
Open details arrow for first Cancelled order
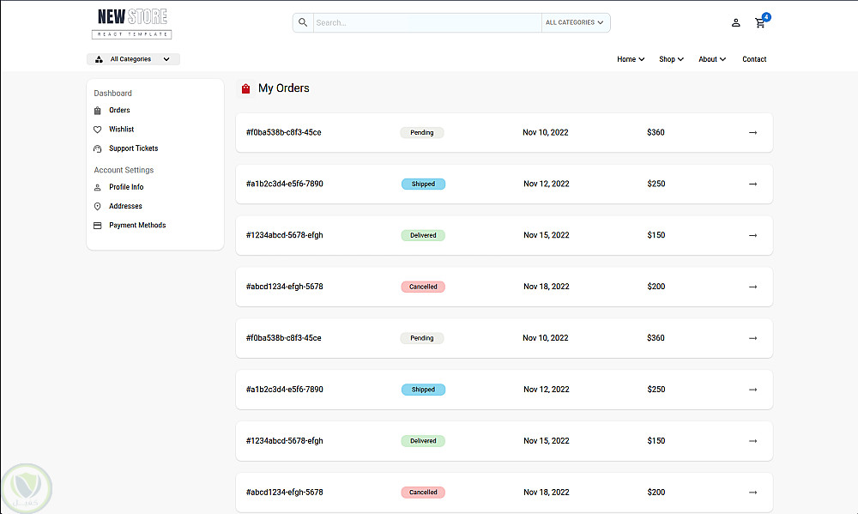tap(753, 287)
